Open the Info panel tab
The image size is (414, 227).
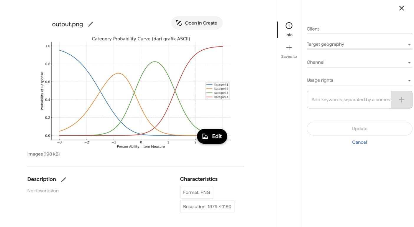pos(289,29)
